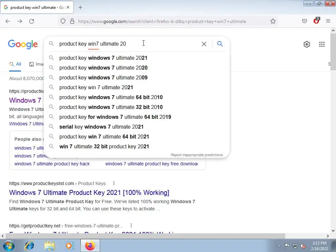This screenshot has height=252, width=336.
Task: Open the Windows Start menu
Action: 9,245
